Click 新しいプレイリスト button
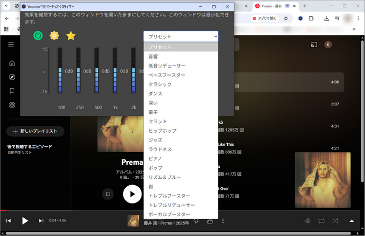365x236 pixels. point(35,131)
